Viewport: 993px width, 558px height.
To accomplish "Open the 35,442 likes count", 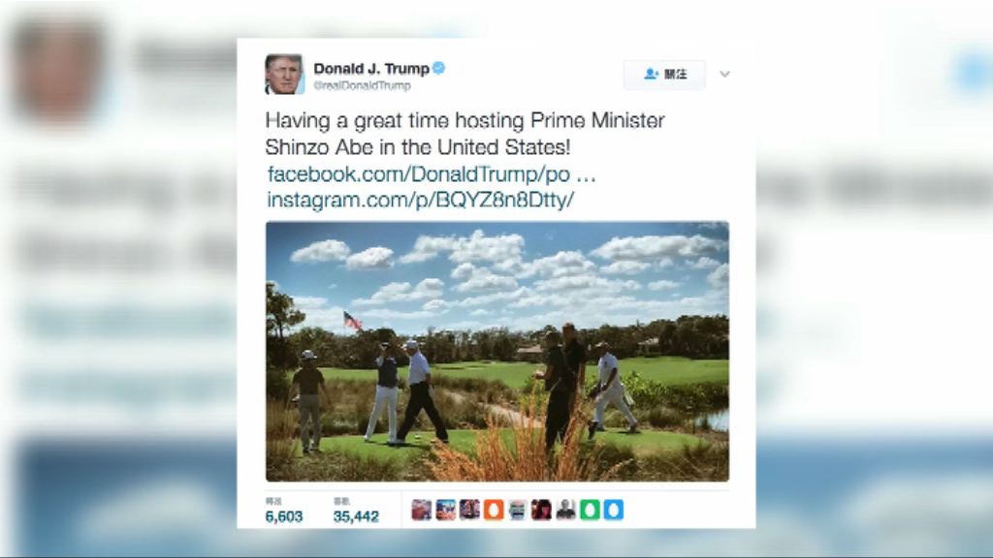I will (x=356, y=511).
